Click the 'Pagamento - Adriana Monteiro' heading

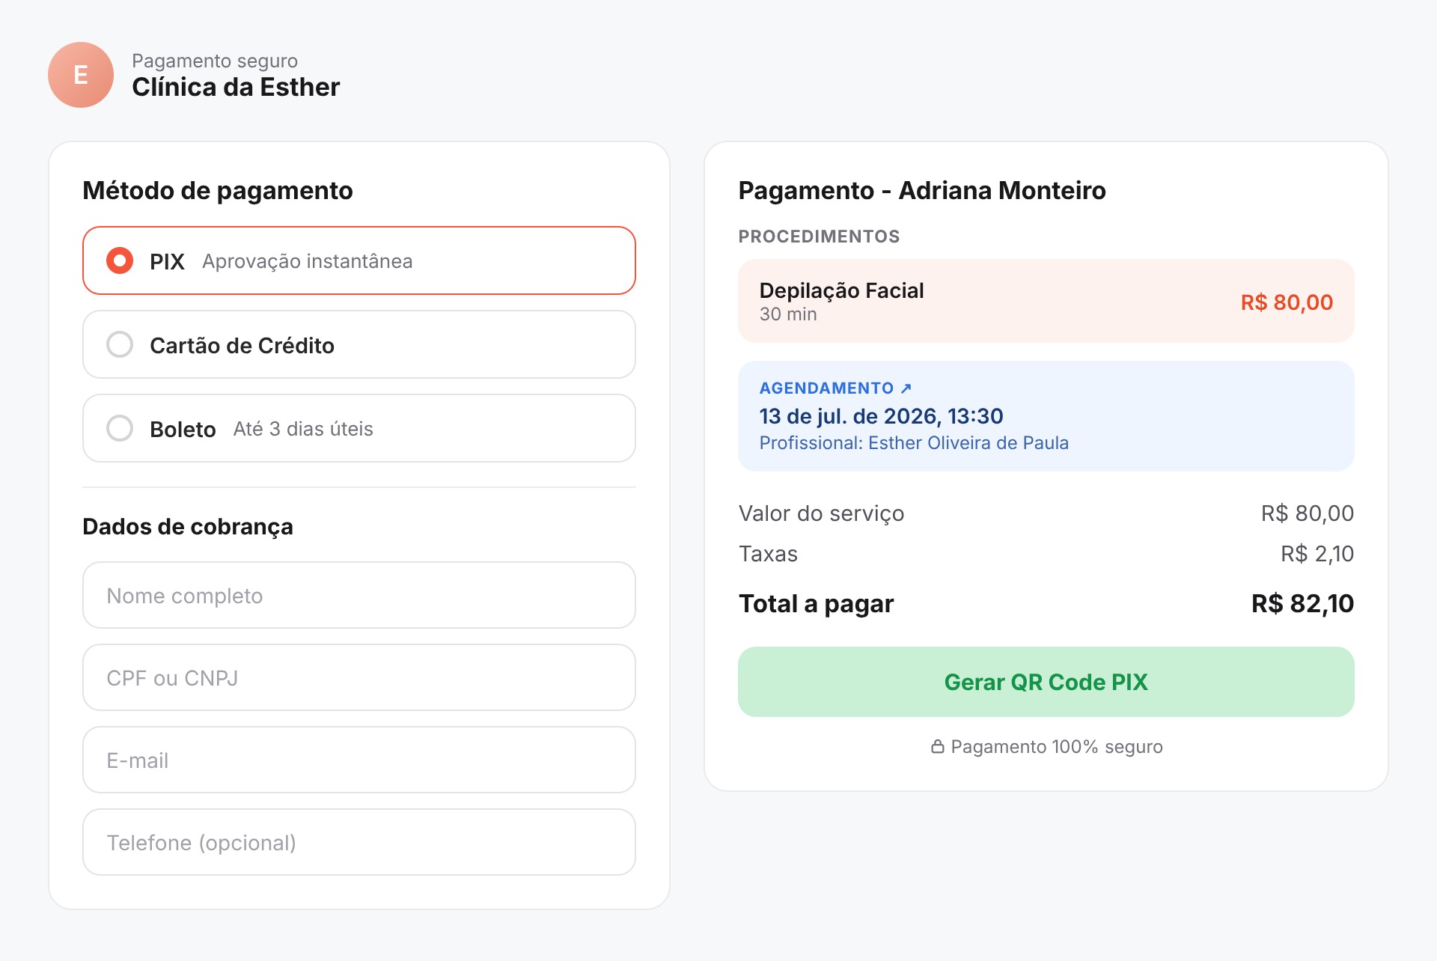click(922, 190)
